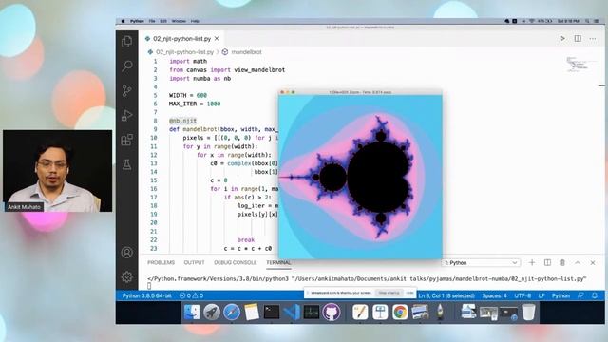Expand breadcrumb 02_njit-python-list.py
This screenshot has height=342, width=608.
coord(184,52)
